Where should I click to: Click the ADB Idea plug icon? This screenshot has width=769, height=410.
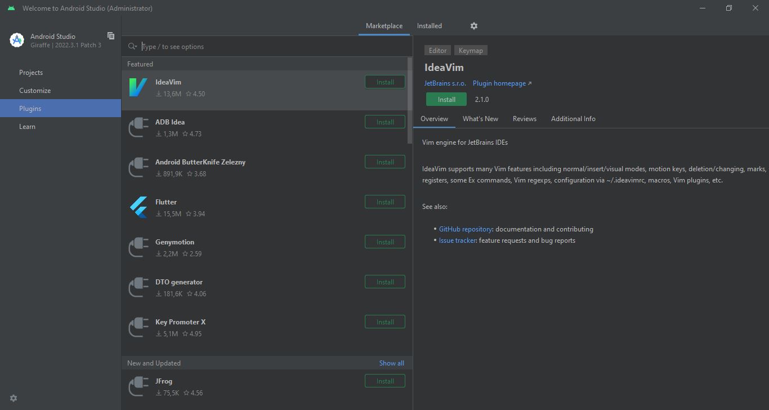[138, 127]
